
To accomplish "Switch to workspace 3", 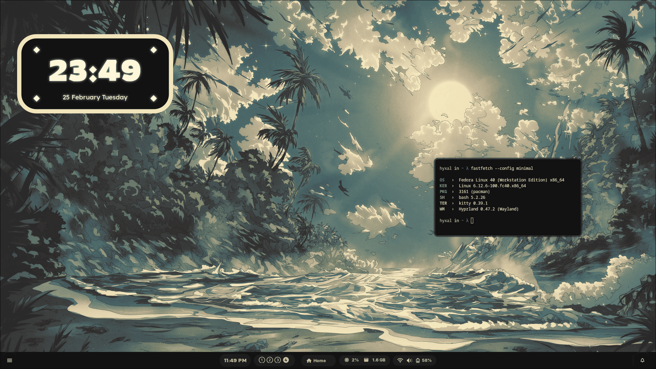I will [x=278, y=360].
